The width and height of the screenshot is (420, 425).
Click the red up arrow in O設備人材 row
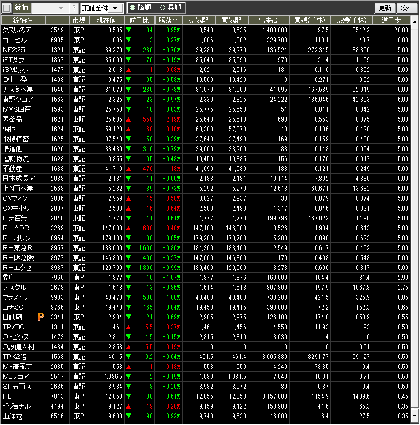click(x=129, y=347)
